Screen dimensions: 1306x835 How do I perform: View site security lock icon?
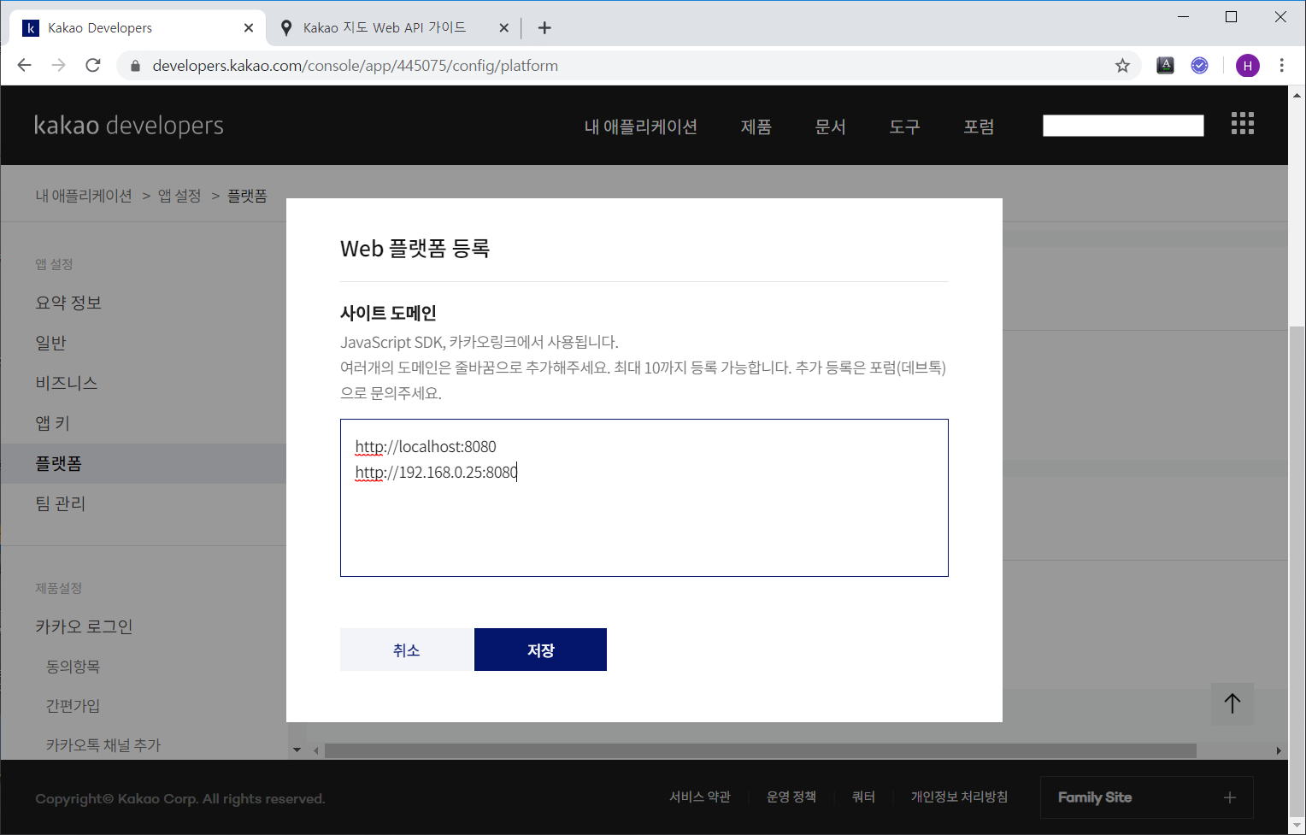pos(134,66)
